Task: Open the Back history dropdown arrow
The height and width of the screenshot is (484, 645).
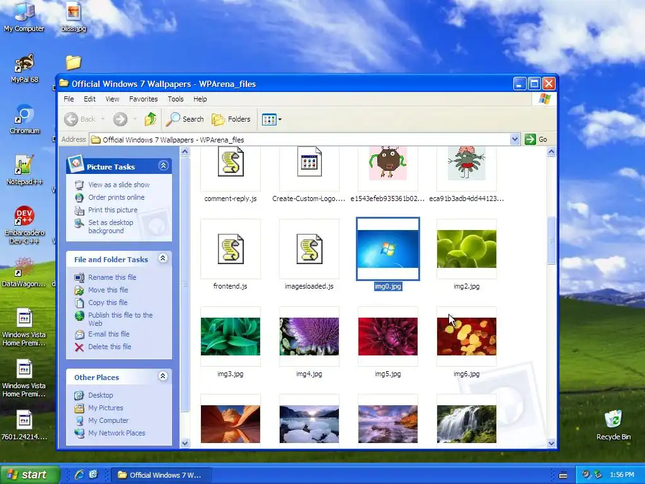Action: [103, 119]
